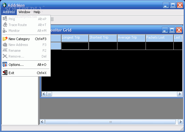185x132 pixels.
Task: Select Options... in the Address menu
Action: 26,65
